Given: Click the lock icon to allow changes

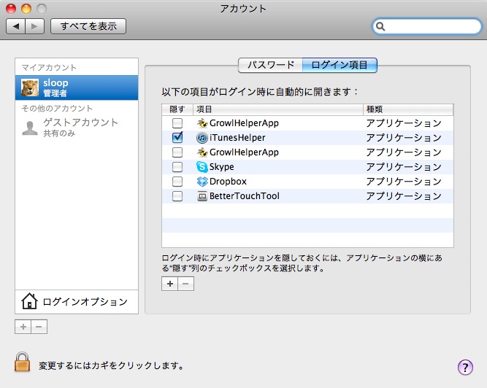Looking at the screenshot, I should coord(23,362).
